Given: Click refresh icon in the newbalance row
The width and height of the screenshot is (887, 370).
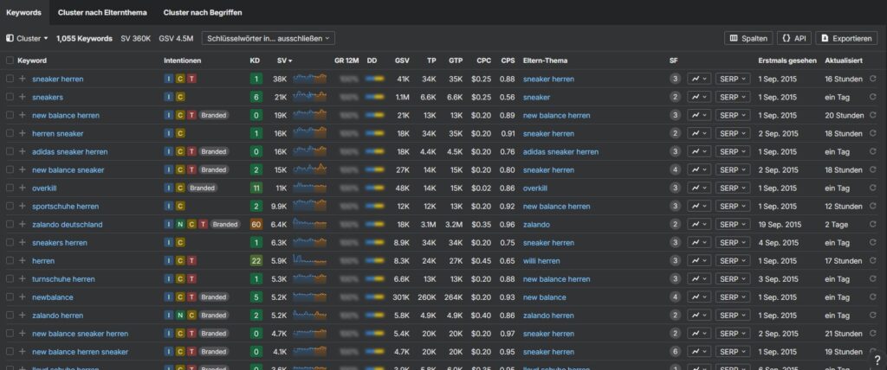Looking at the screenshot, I should coord(872,297).
